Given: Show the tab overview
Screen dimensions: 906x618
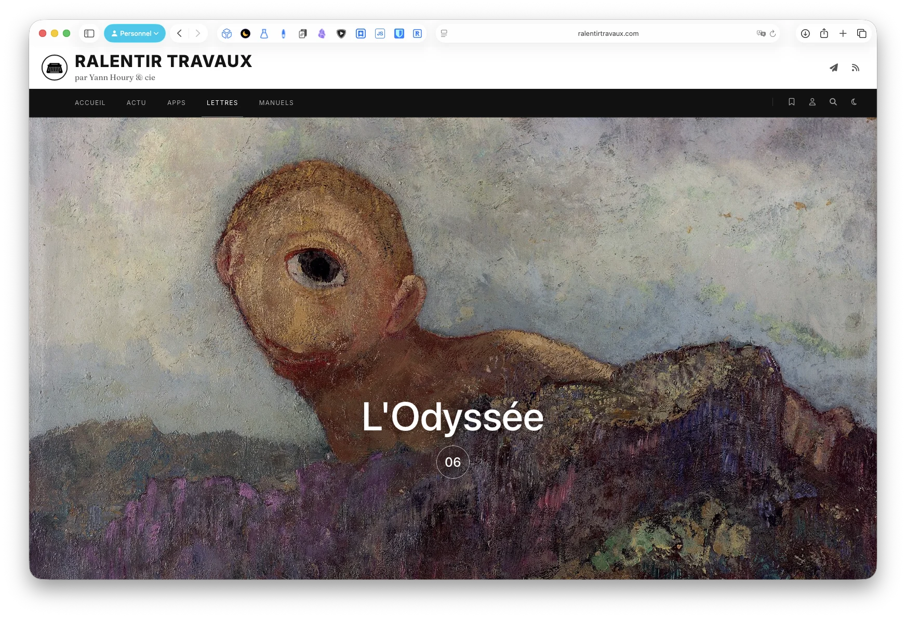Looking at the screenshot, I should pos(862,33).
